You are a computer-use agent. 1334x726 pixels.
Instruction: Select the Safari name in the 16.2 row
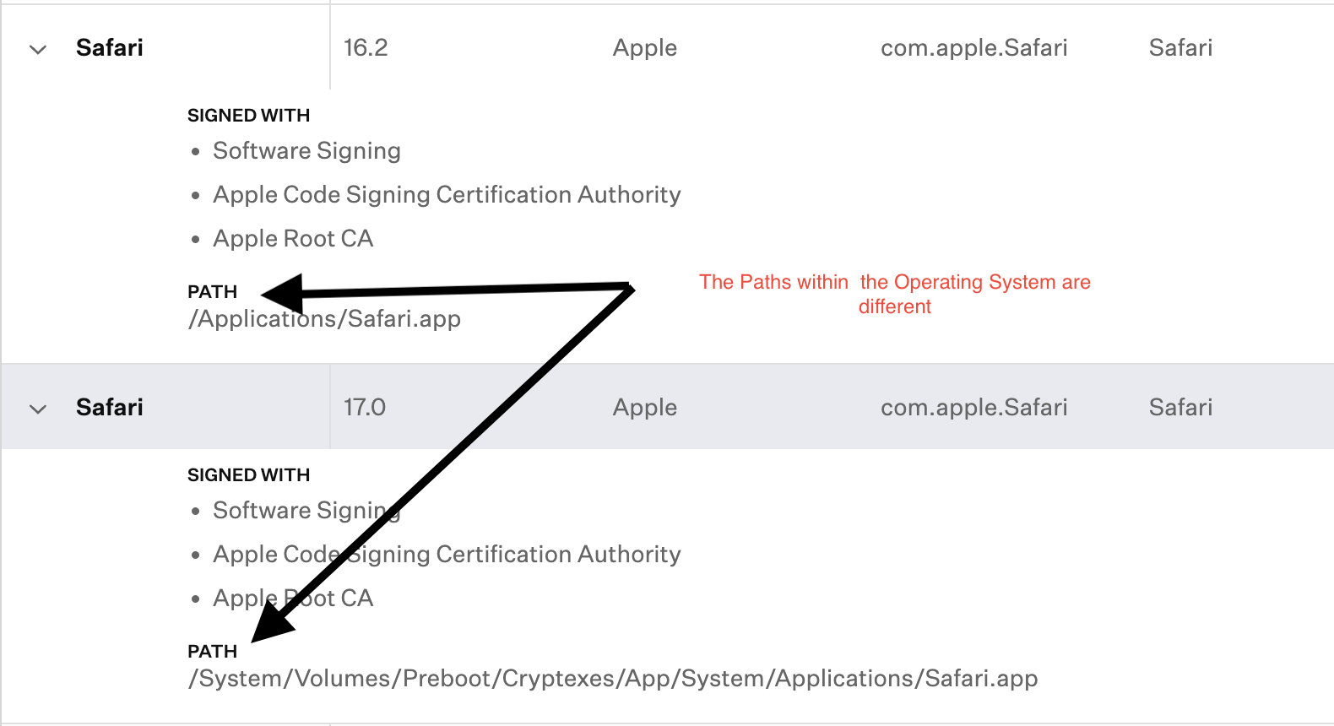110,48
